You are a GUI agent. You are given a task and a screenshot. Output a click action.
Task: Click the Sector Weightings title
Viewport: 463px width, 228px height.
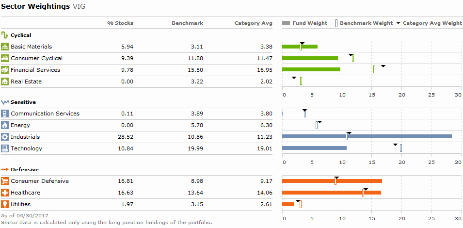35,6
